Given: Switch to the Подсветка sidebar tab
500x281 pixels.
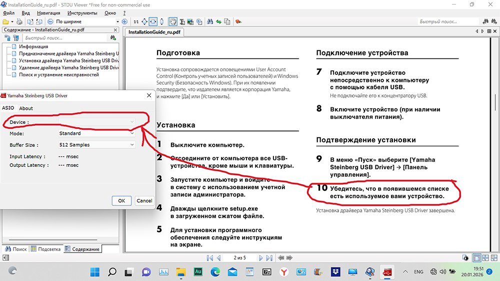Looking at the screenshot, I should 45,249.
